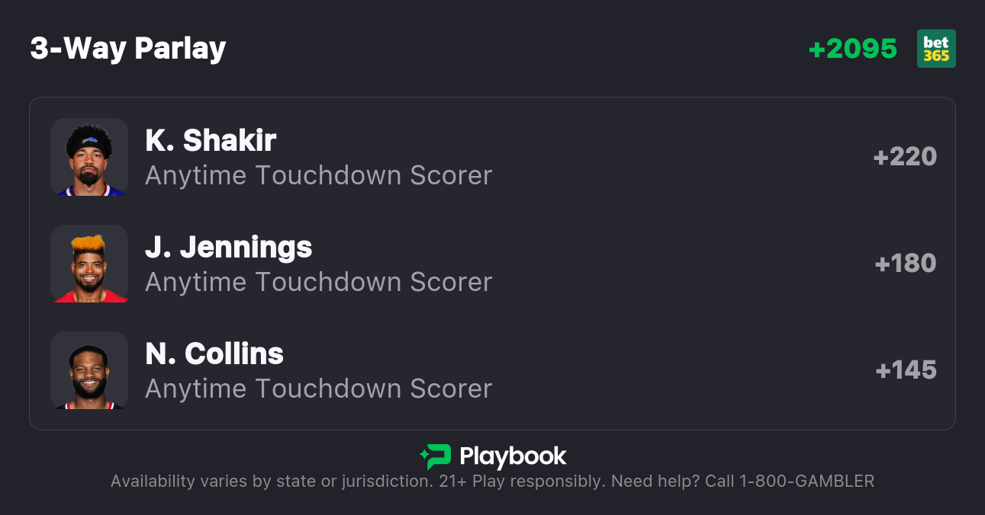Click the green Playbook logo icon
This screenshot has width=985, height=515.
pyautogui.click(x=436, y=456)
